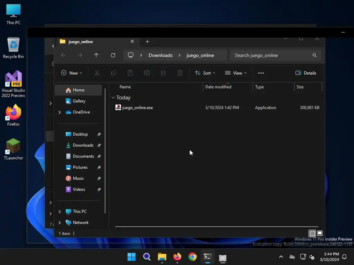
Task: Go up one folder level
Action: 96,55
